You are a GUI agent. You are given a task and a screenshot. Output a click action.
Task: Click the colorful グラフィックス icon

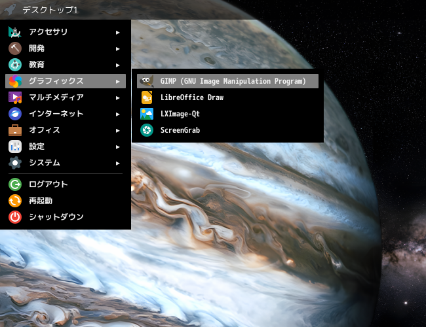(15, 81)
